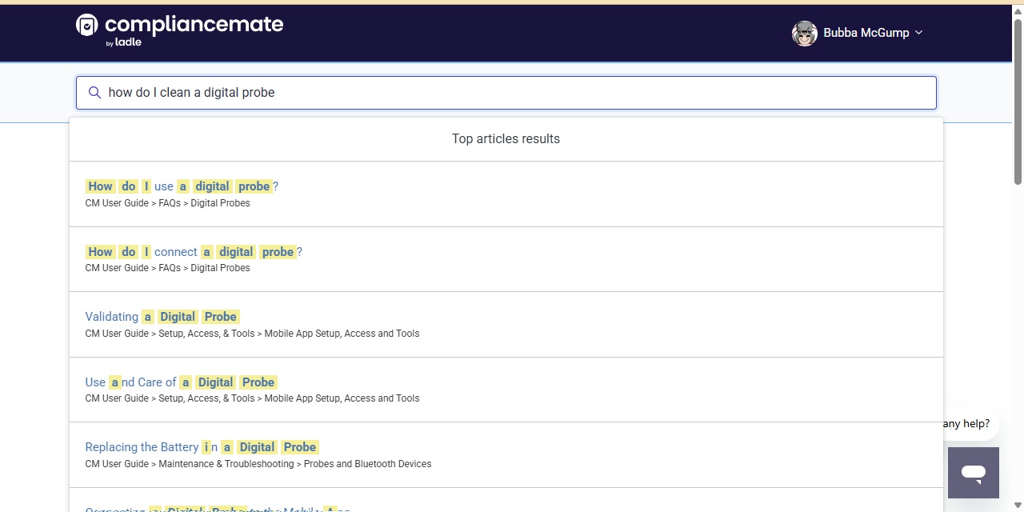Click the ComplianceMate shield logo icon

[x=86, y=26]
